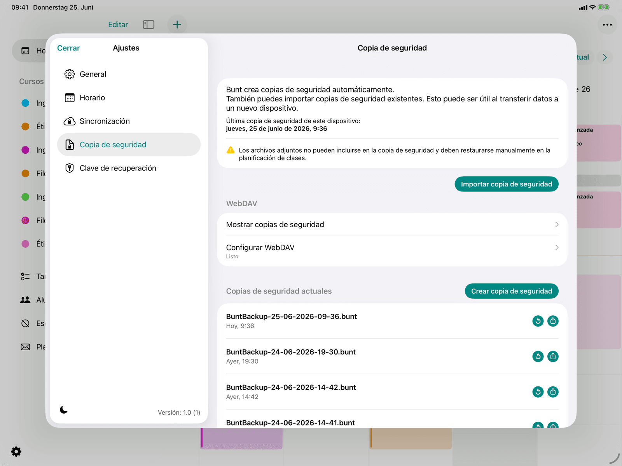Click the Copia de seguridad document icon

pos(70,144)
